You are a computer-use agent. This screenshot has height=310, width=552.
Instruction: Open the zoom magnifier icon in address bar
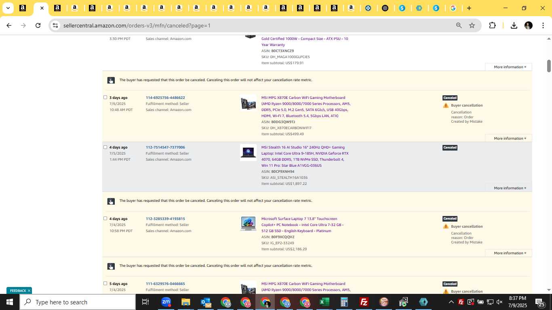click(459, 25)
